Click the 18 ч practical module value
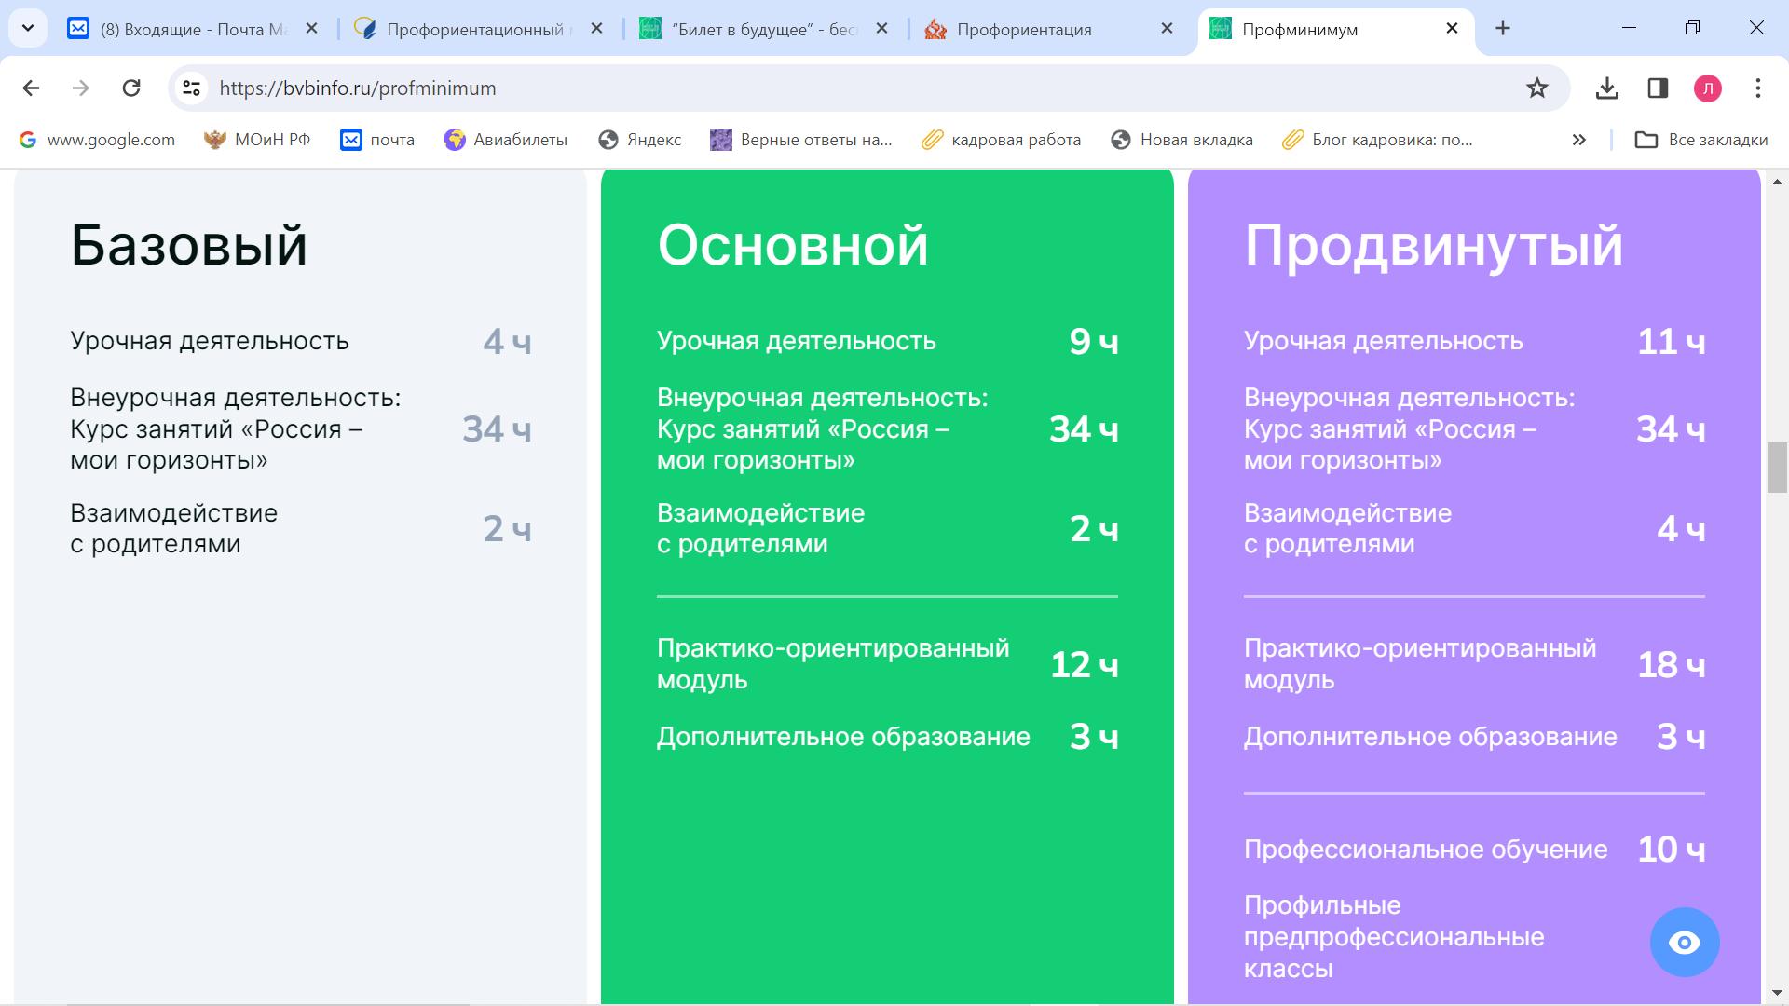Viewport: 1789px width, 1006px height. click(1672, 665)
